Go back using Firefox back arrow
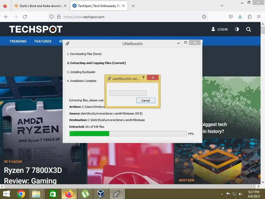265x199 pixels. pyautogui.click(x=6, y=17)
